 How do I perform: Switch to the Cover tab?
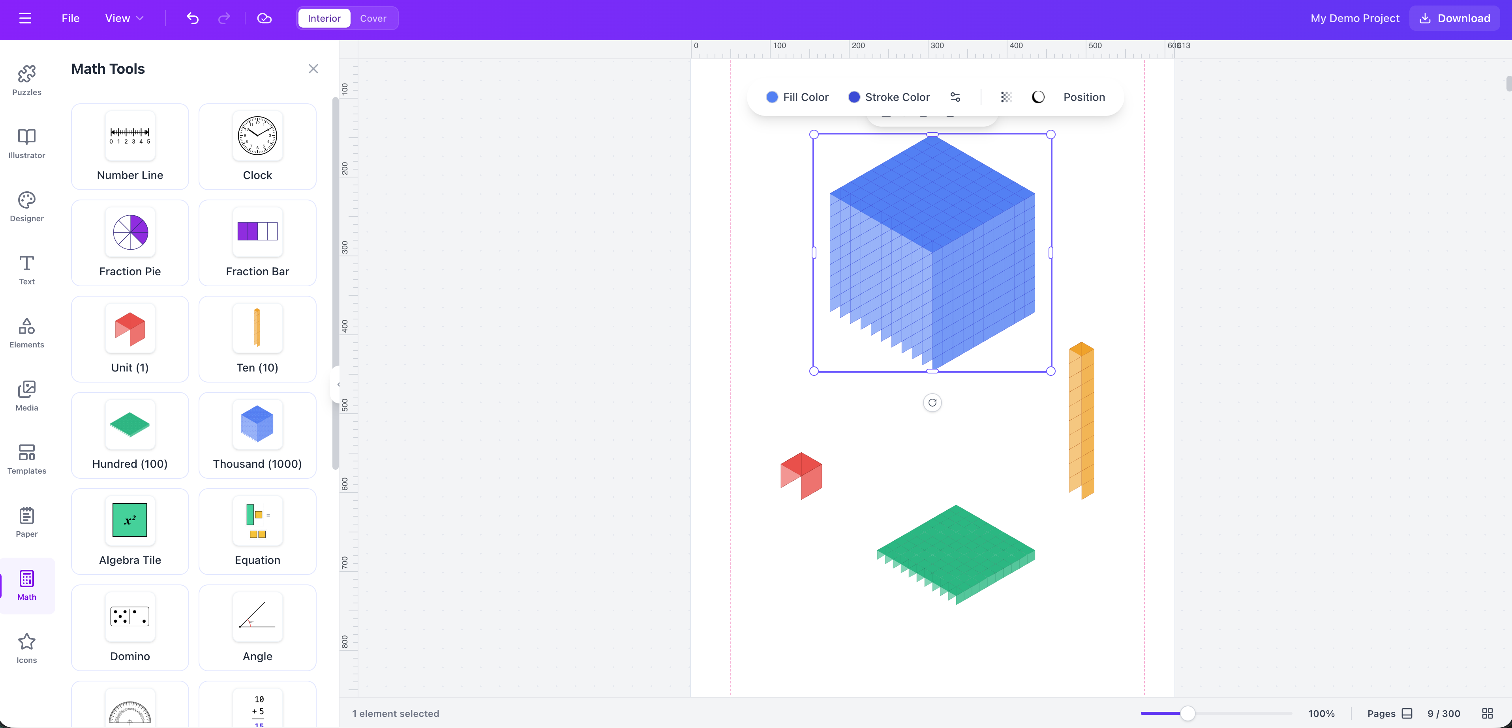[373, 18]
